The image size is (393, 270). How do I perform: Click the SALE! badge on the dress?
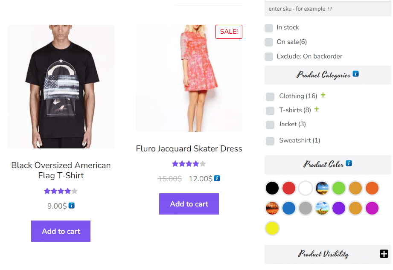point(229,32)
